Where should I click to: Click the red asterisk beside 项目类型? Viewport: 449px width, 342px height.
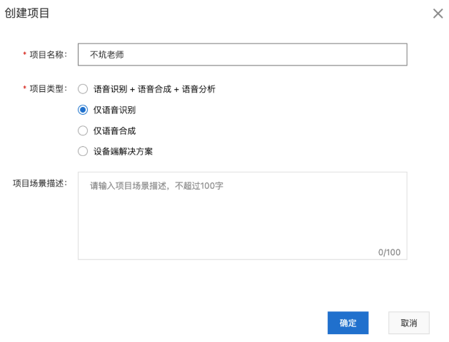click(25, 90)
